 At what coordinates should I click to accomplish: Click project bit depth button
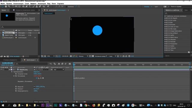(x=15, y=56)
